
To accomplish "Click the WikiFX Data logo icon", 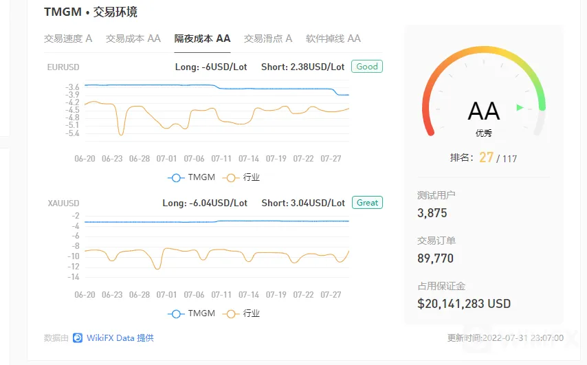I will coord(78,338).
